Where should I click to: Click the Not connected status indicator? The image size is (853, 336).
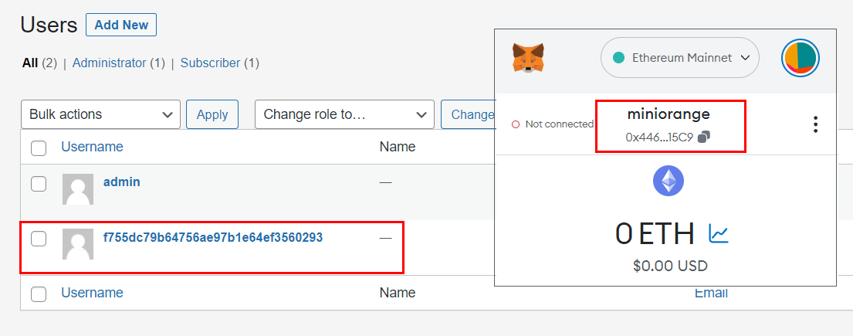click(552, 124)
